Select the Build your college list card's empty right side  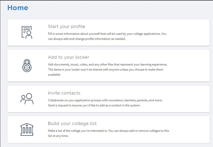tap(189, 129)
